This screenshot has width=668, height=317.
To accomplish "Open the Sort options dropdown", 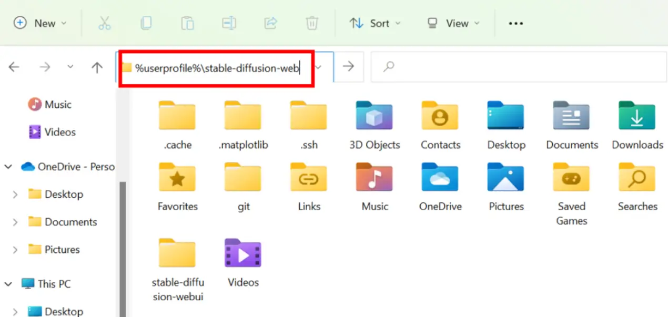I will tap(375, 23).
